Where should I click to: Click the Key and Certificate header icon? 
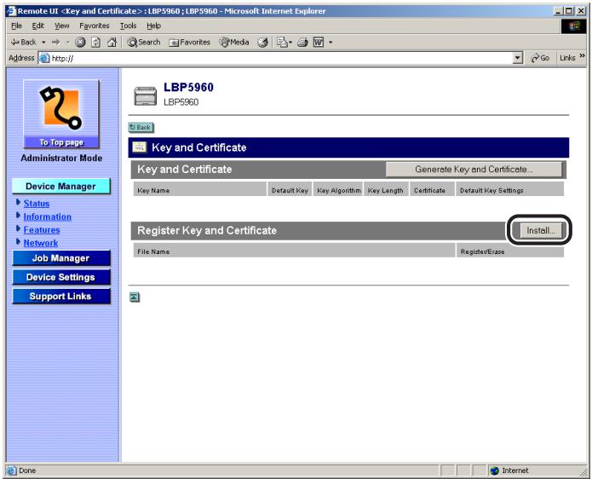pyautogui.click(x=140, y=147)
